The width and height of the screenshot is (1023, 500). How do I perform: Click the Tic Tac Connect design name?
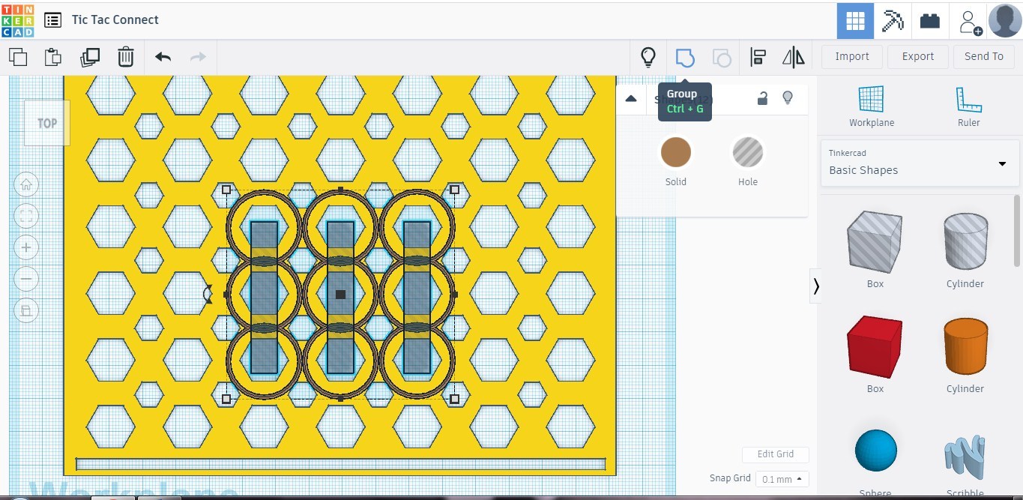(115, 20)
